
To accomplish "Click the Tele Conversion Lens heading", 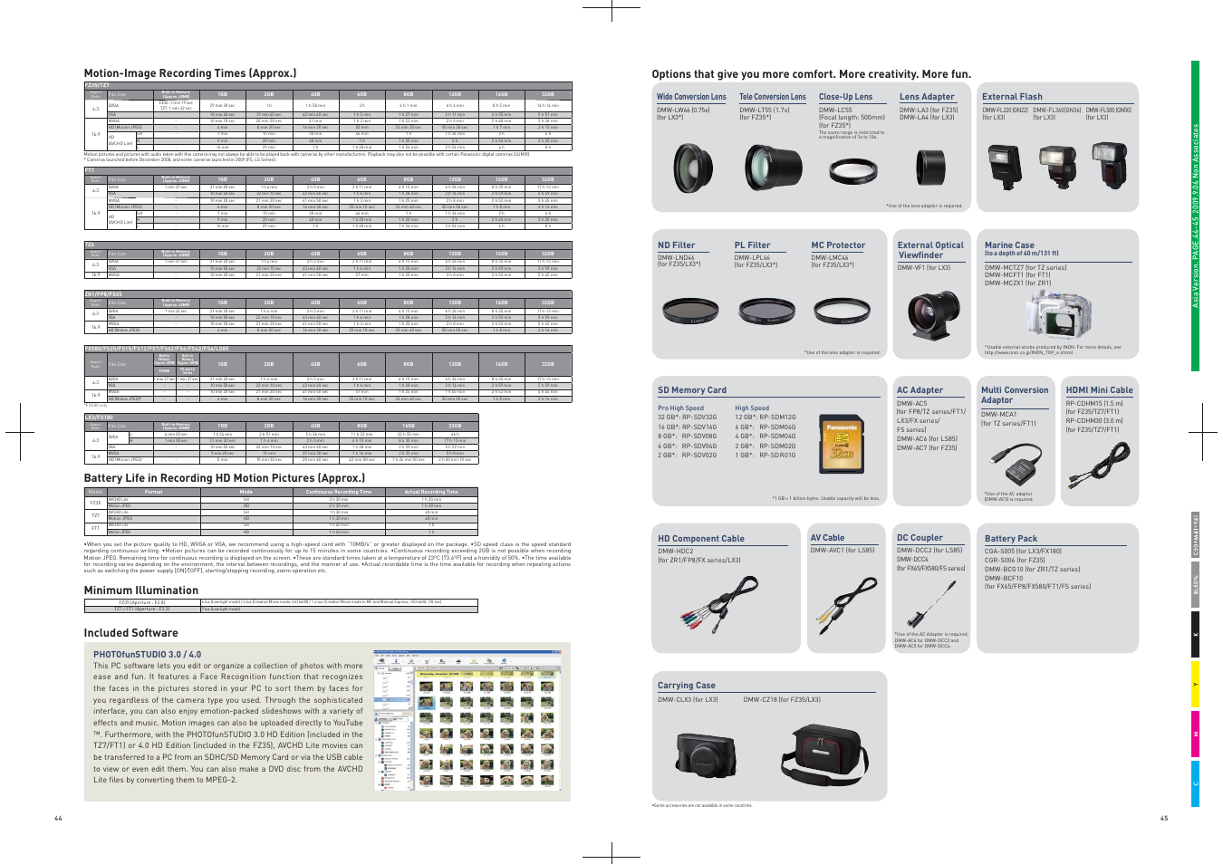I will (x=772, y=97).
